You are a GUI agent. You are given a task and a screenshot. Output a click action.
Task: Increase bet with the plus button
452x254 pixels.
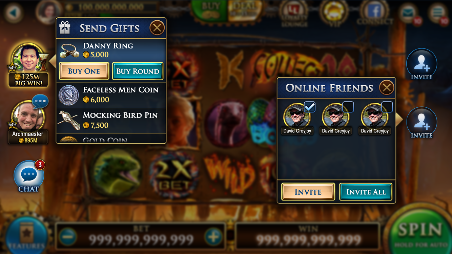pyautogui.click(x=213, y=237)
